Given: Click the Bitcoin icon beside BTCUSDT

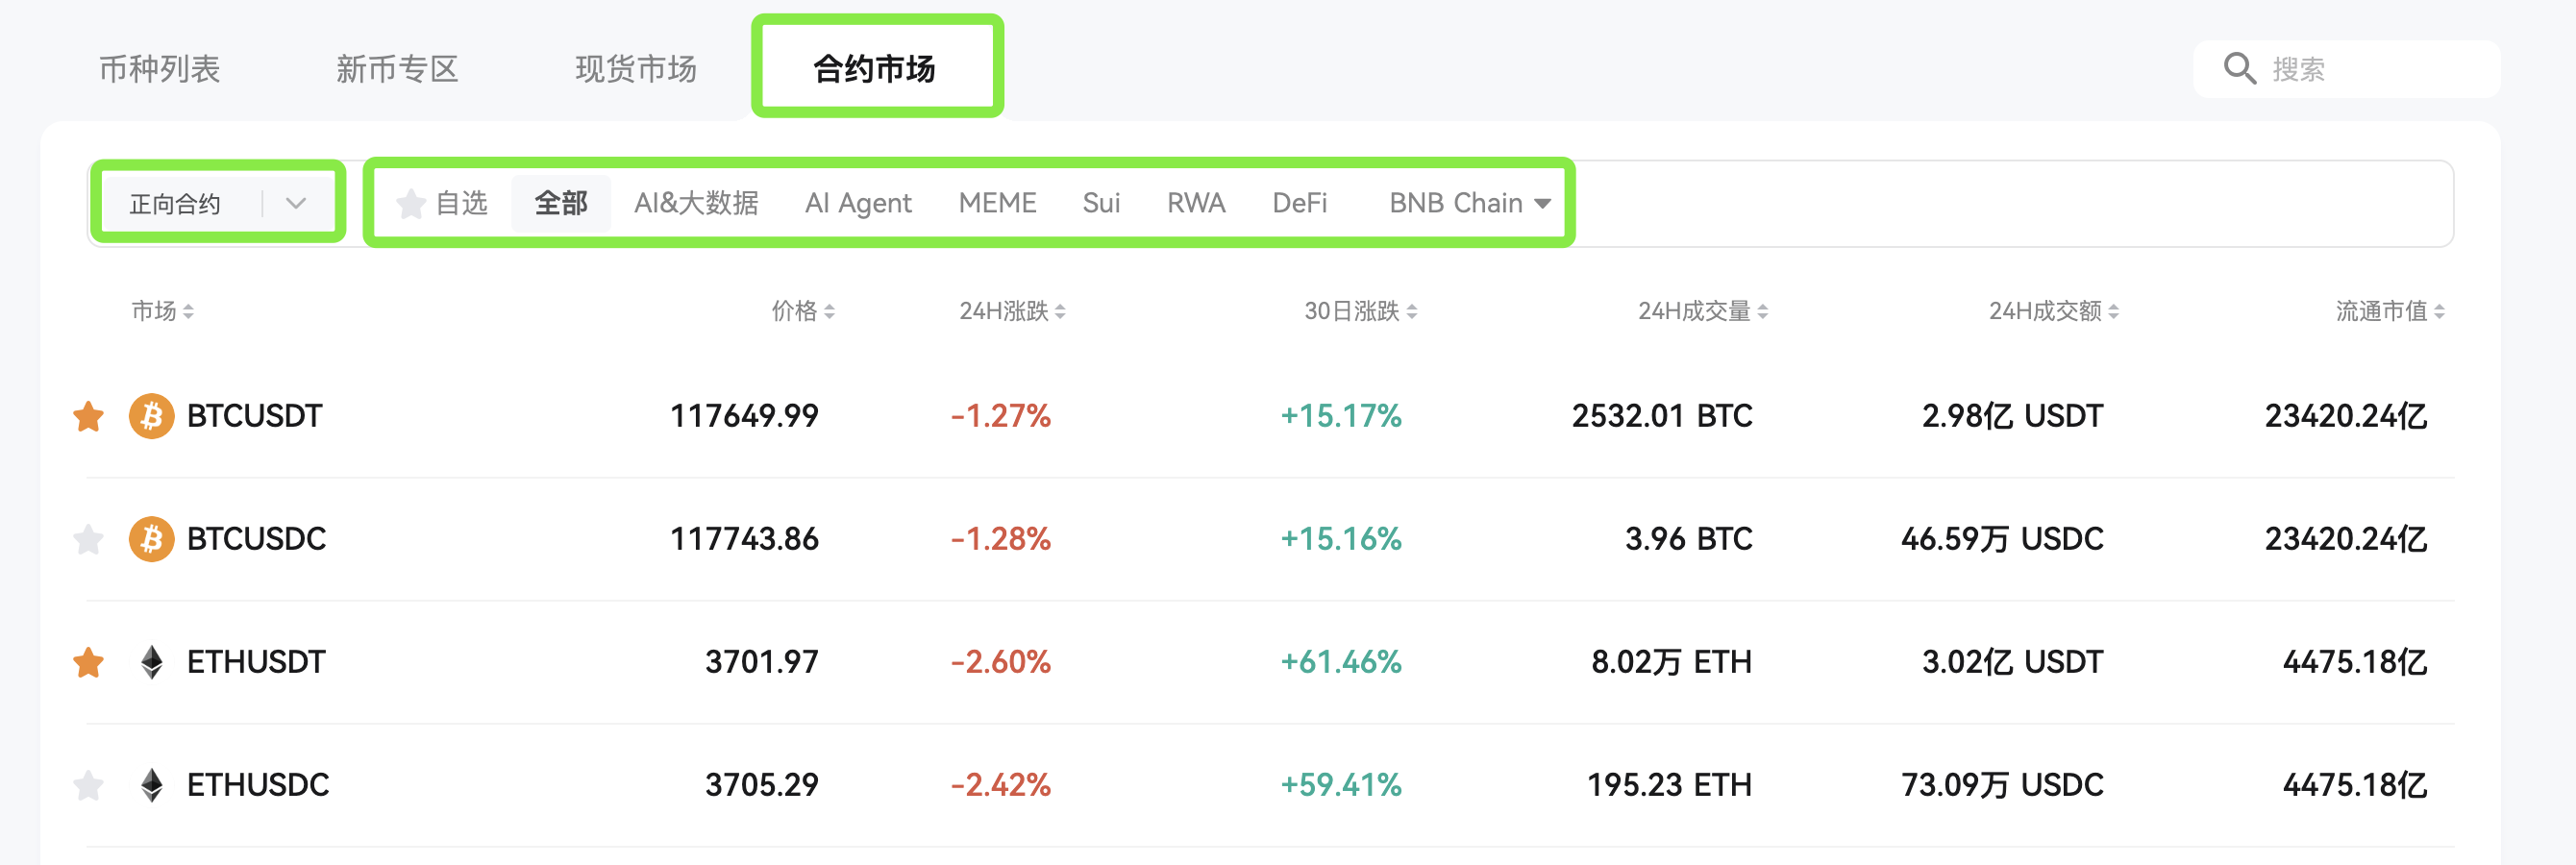Looking at the screenshot, I should point(151,416).
